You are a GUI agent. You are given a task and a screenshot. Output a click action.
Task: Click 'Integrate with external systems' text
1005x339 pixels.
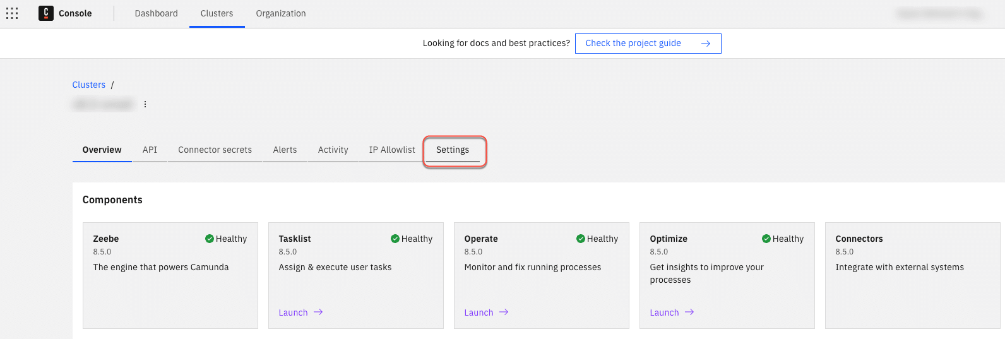click(x=900, y=267)
